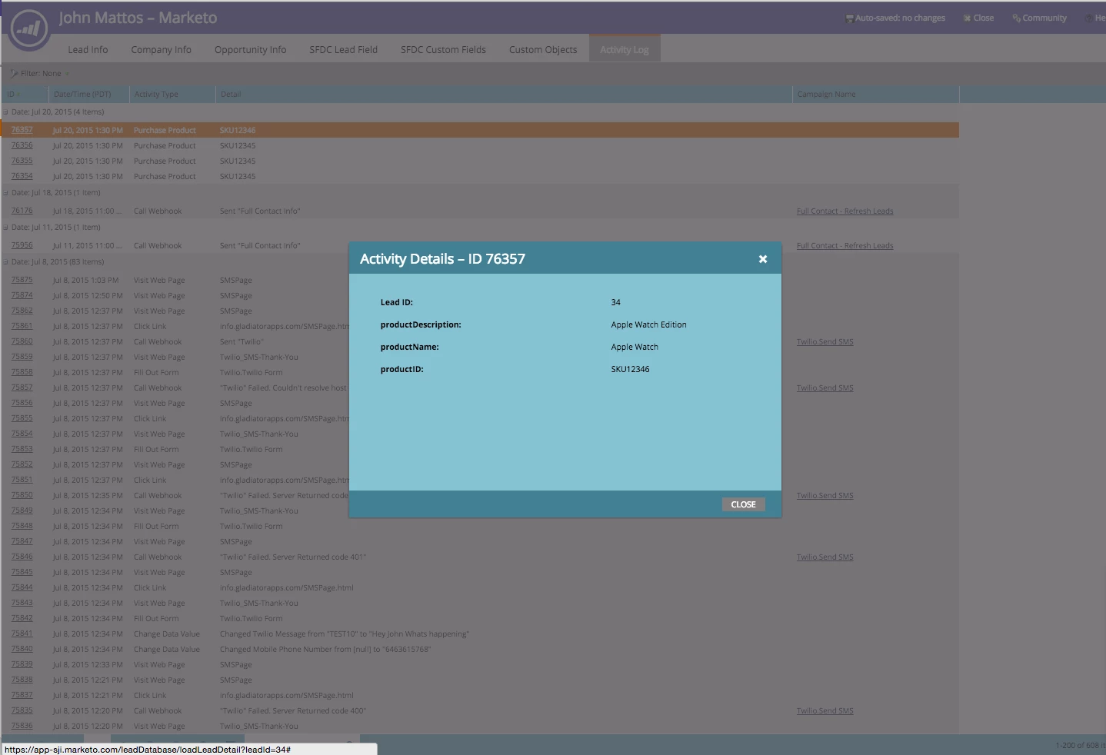Click the 1-200 of 608 paging text
This screenshot has height=755, width=1106.
pos(1080,745)
